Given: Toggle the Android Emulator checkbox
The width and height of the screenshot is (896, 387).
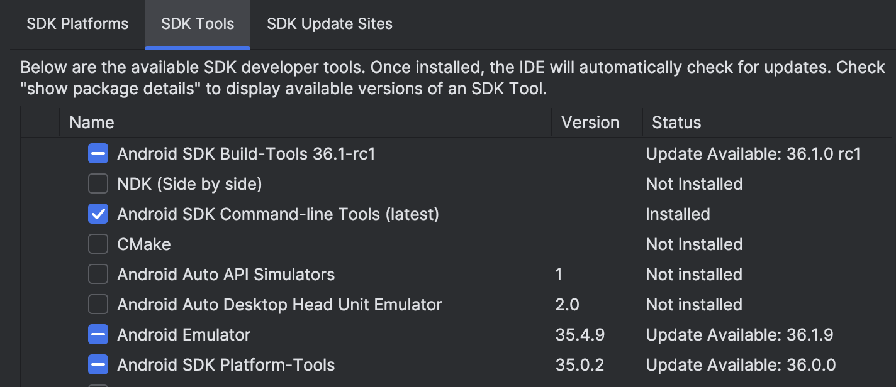Looking at the screenshot, I should pyautogui.click(x=98, y=335).
